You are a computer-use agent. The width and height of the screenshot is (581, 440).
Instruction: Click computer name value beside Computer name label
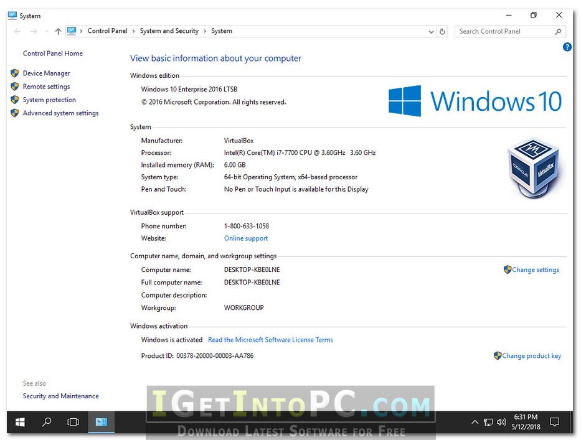252,269
